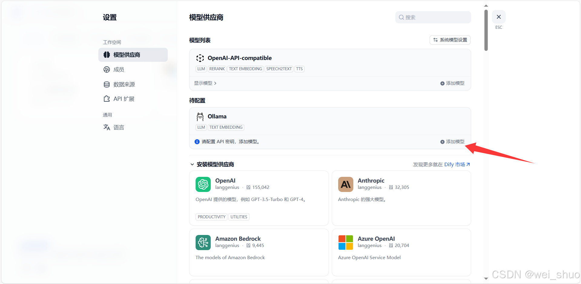Click the 搜索 search input field

(432, 17)
